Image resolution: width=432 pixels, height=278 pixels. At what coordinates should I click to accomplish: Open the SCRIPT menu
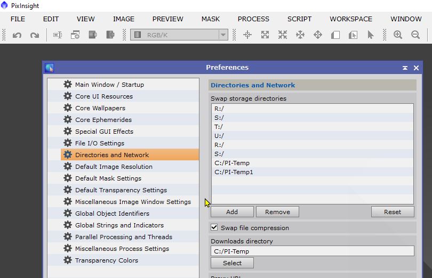tap(300, 19)
